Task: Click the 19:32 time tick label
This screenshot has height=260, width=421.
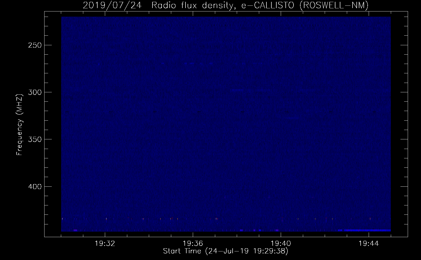Action: (x=105, y=244)
